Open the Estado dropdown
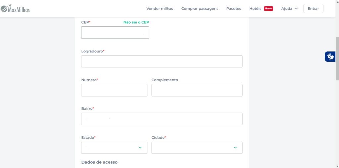339x168 pixels. (114, 148)
